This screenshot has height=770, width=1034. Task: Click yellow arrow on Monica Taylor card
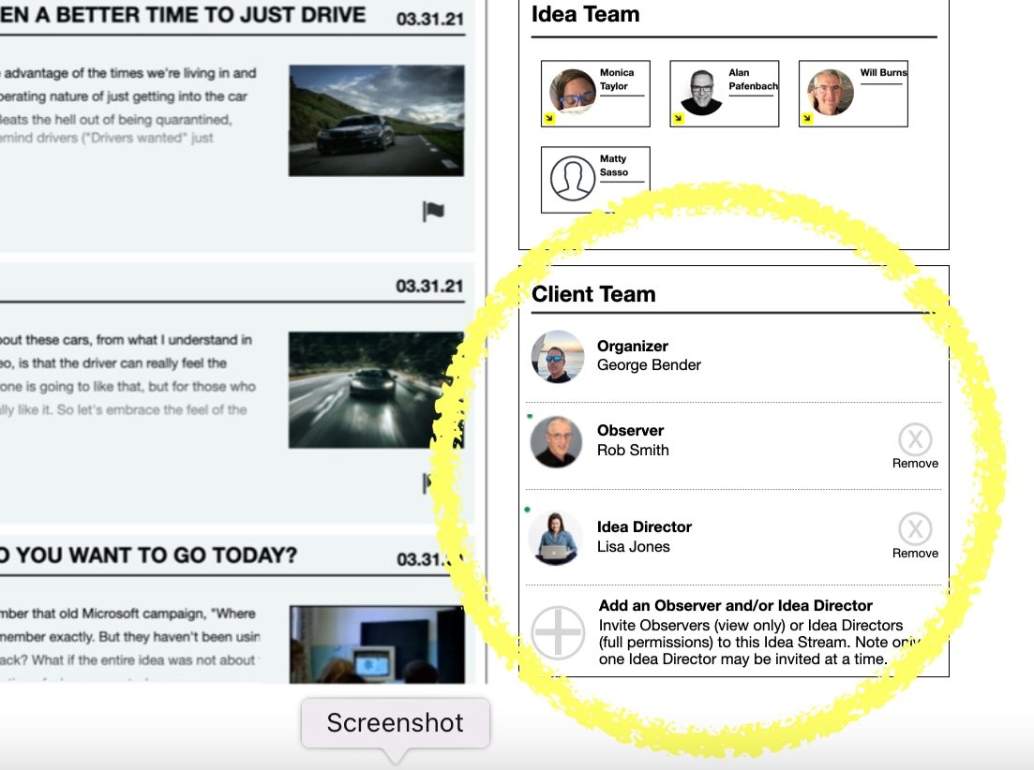(x=549, y=118)
